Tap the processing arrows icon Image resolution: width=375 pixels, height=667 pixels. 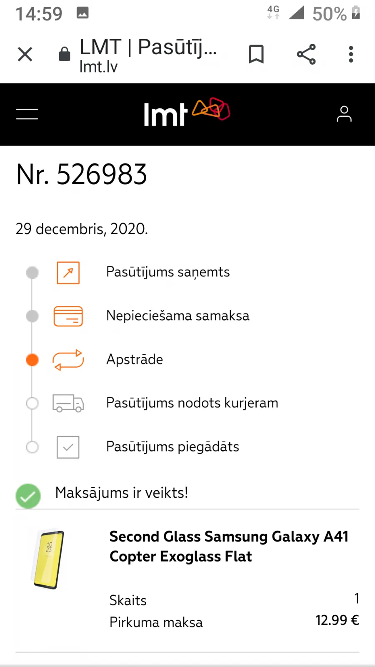(68, 360)
